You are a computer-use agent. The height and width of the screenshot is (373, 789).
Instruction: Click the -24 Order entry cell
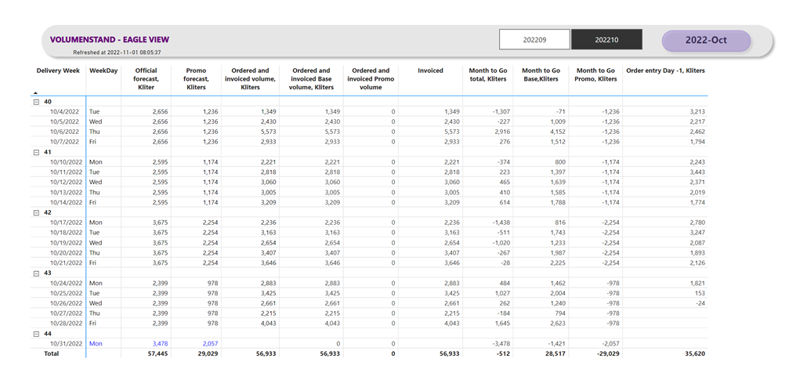[x=700, y=303]
